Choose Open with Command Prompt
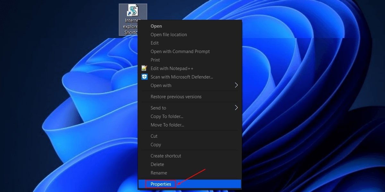 tap(180, 51)
